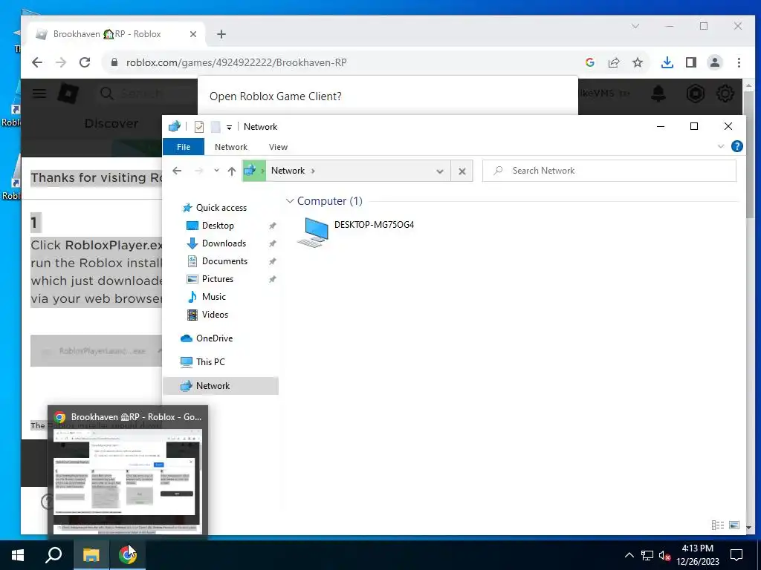
Task: Reload the Roblox page in Chrome
Action: (x=85, y=62)
